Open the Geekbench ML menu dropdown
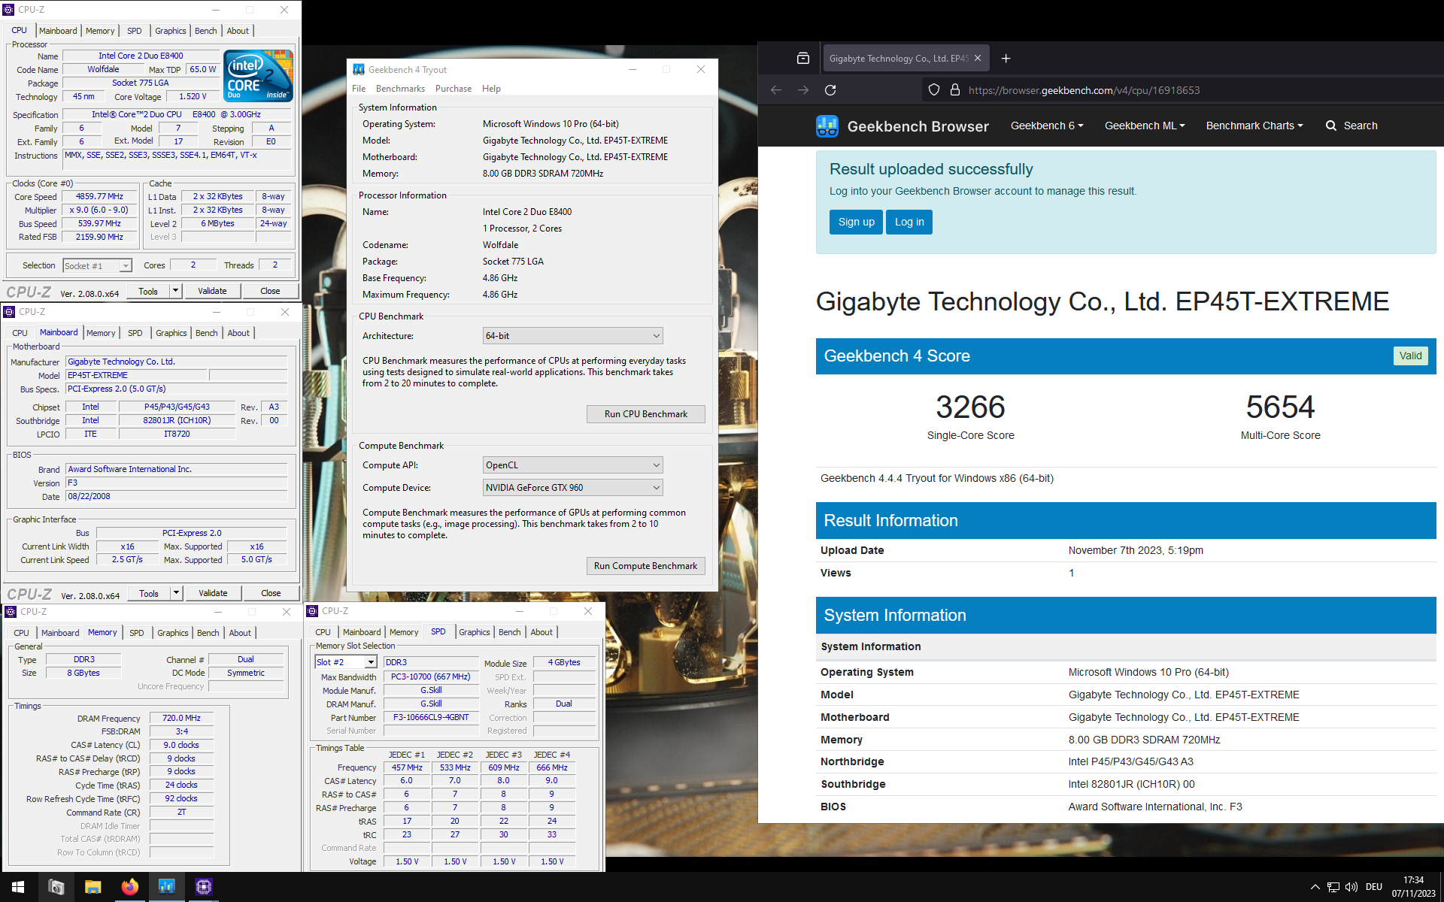Image resolution: width=1444 pixels, height=902 pixels. pos(1145,126)
